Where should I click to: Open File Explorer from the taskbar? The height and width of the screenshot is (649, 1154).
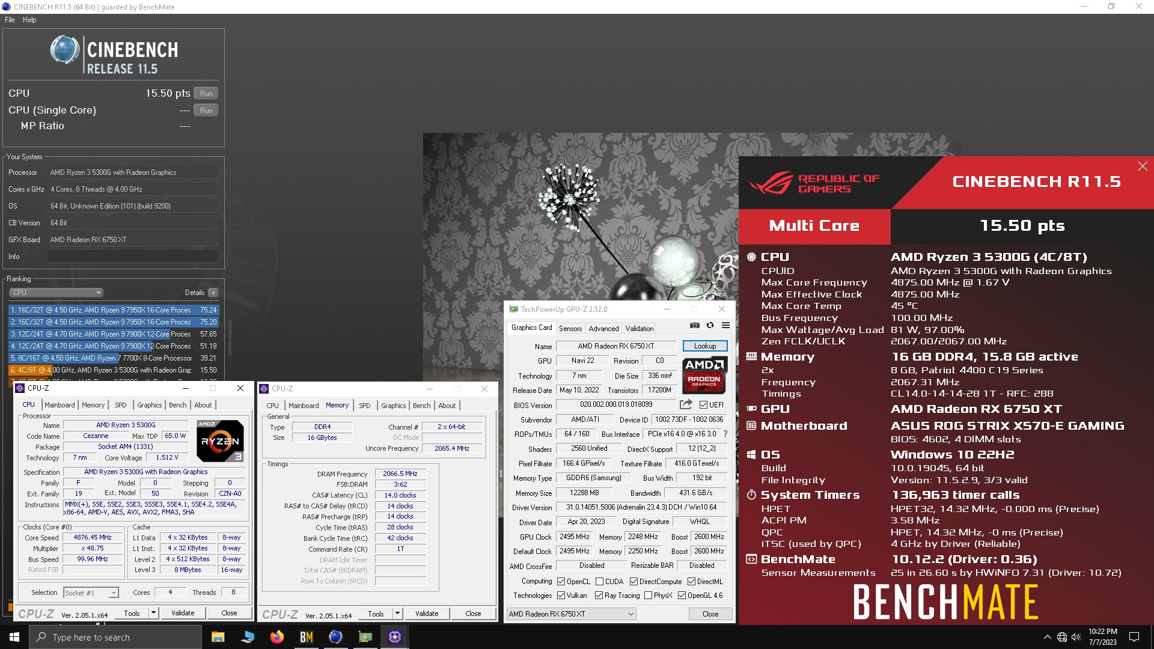(x=218, y=637)
